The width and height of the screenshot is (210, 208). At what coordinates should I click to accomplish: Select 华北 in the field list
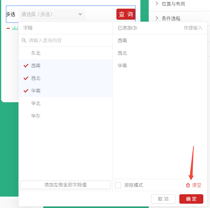65,103
